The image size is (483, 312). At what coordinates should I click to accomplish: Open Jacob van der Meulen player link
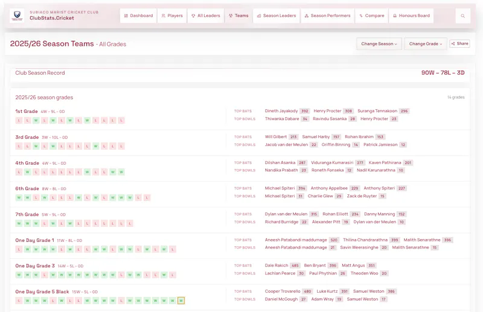pyautogui.click(x=286, y=145)
